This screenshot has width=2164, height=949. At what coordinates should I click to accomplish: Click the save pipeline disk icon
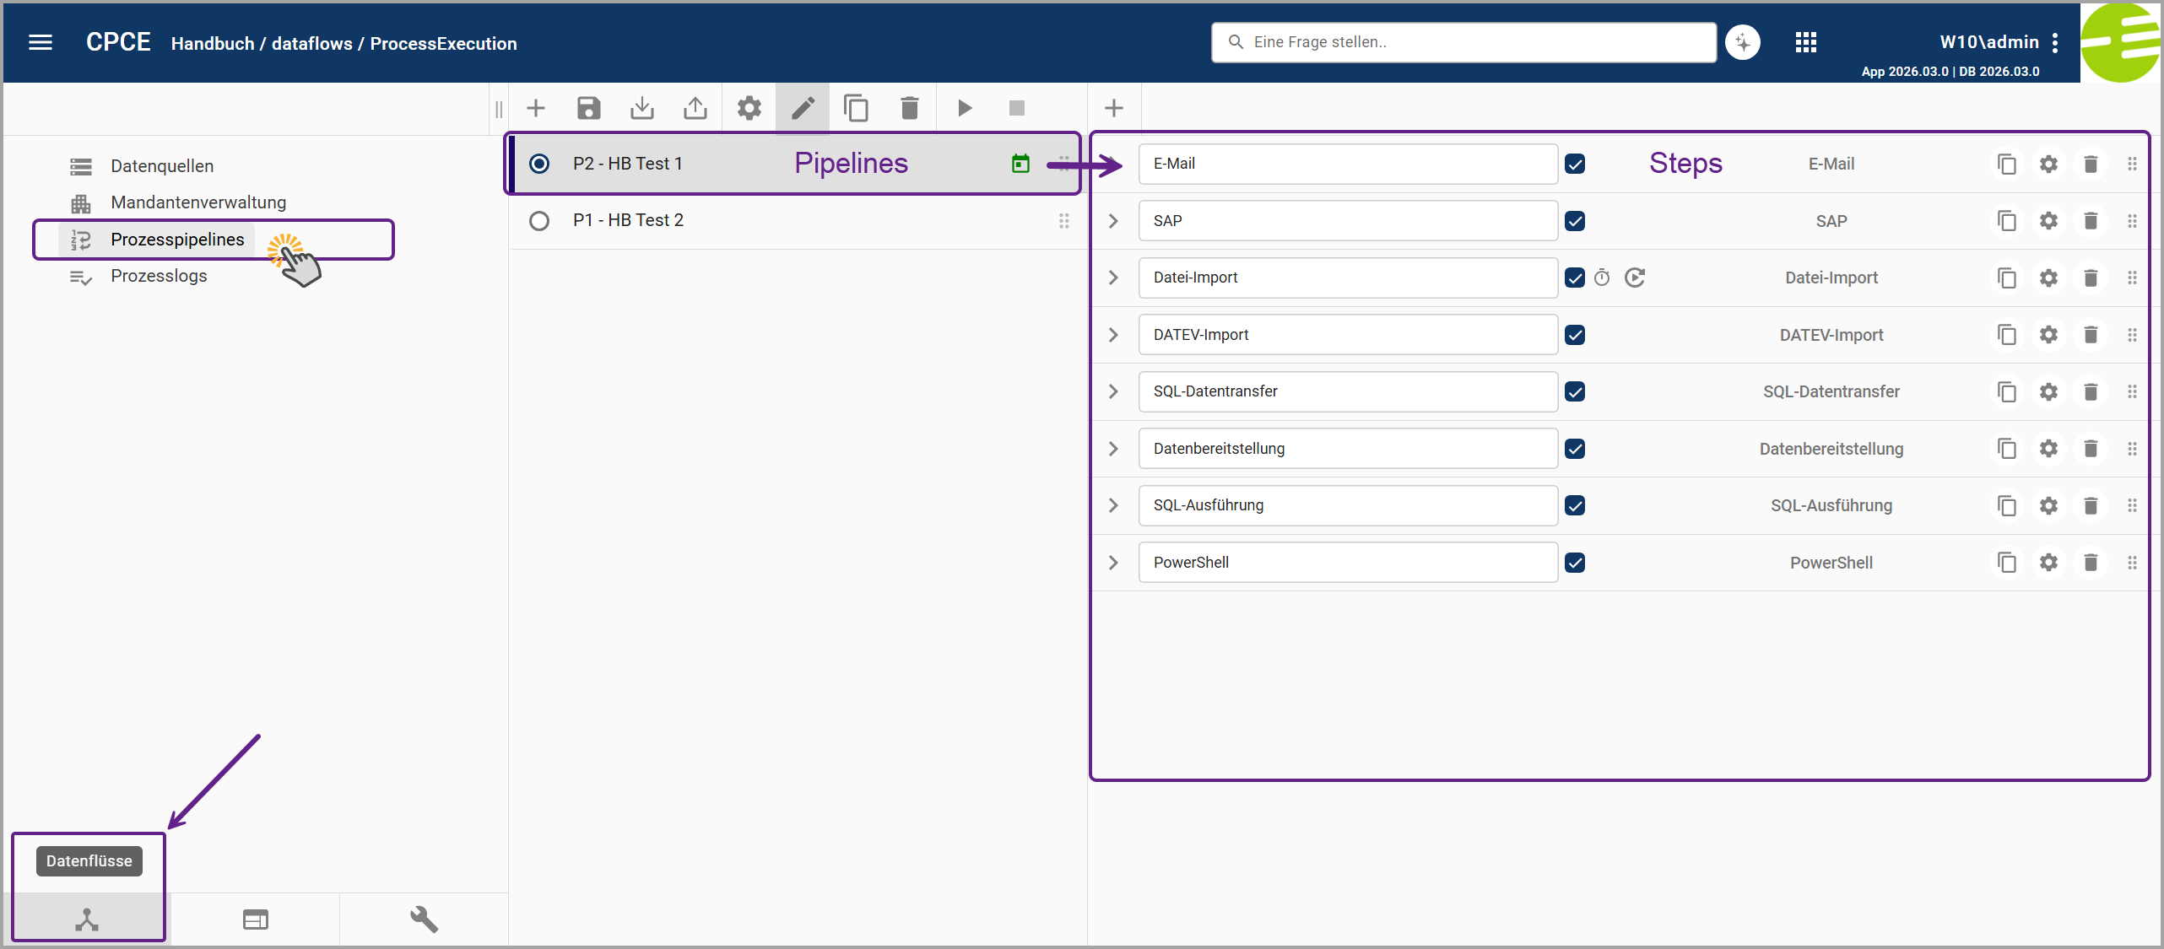[588, 108]
